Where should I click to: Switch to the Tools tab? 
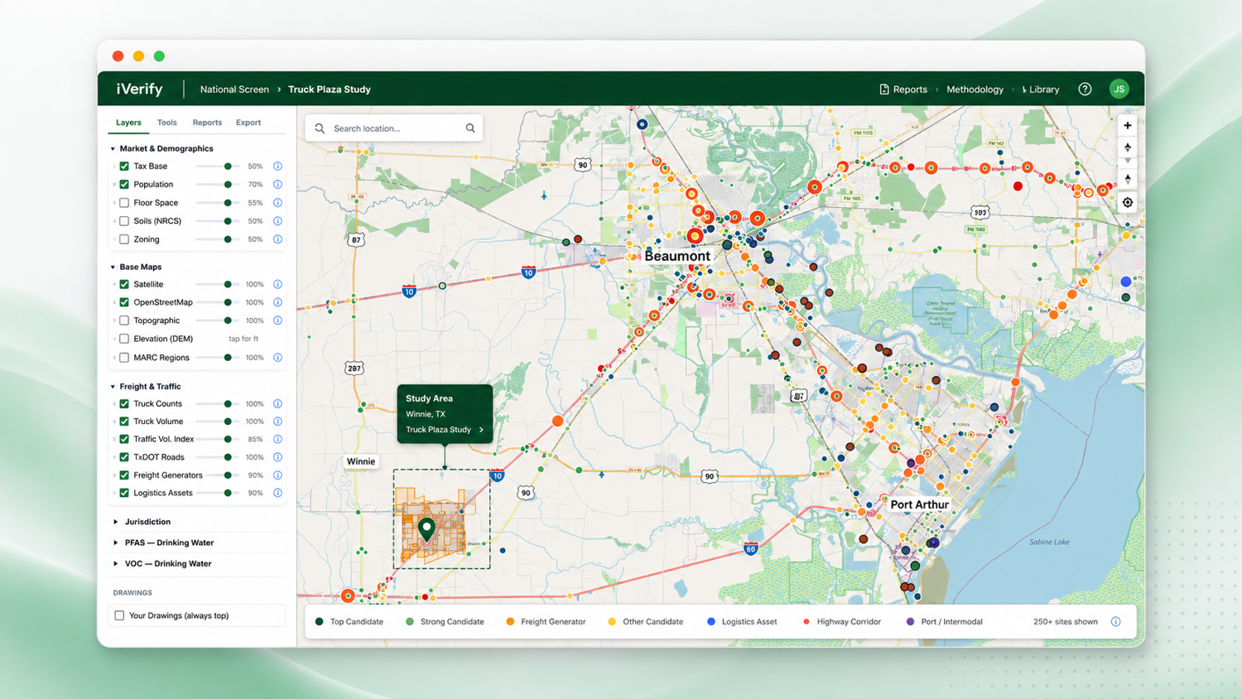(x=166, y=123)
